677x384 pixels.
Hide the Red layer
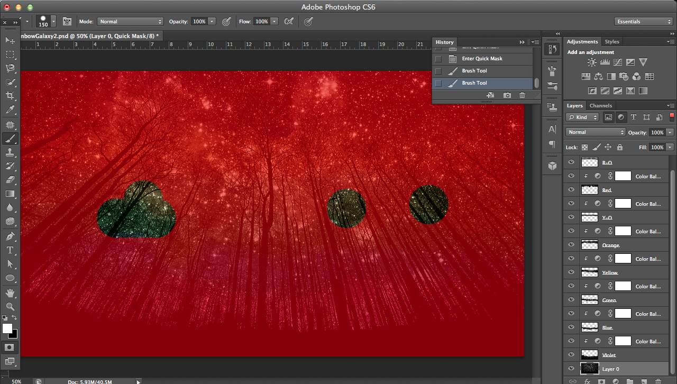tap(571, 190)
